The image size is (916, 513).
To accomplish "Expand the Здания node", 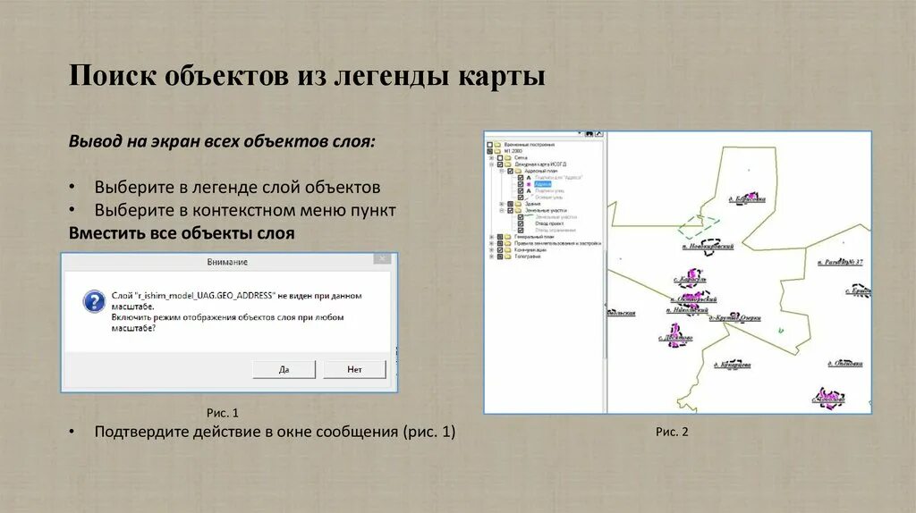I will [x=502, y=205].
